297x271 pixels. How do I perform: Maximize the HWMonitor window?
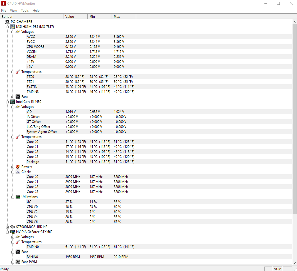click(278, 3)
